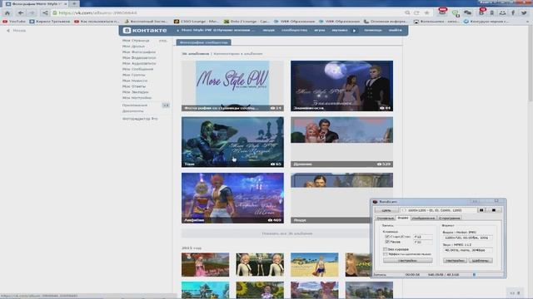
Task: Click the ВКонтакте logo in header
Action: (145, 30)
